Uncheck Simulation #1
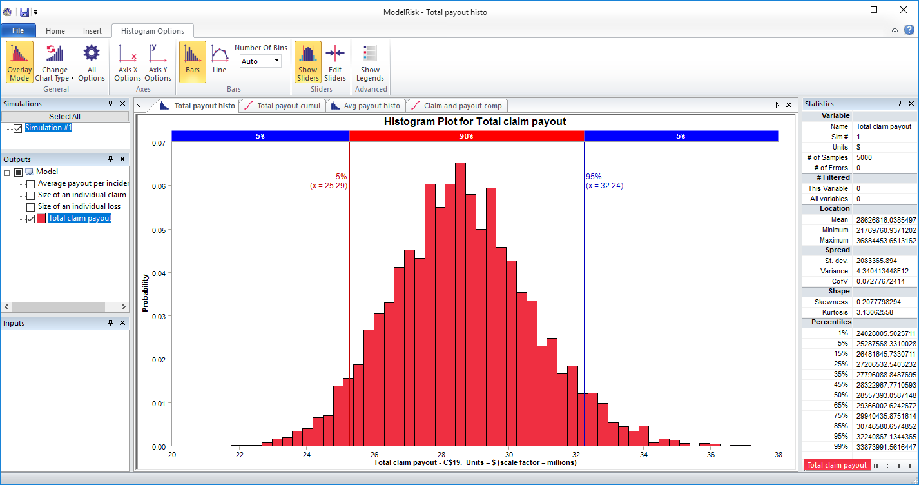919x485 pixels. pos(16,127)
